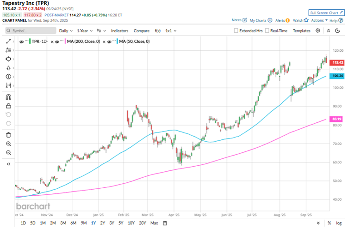
Task: Open the chart settings gear
Action: pos(318,30)
